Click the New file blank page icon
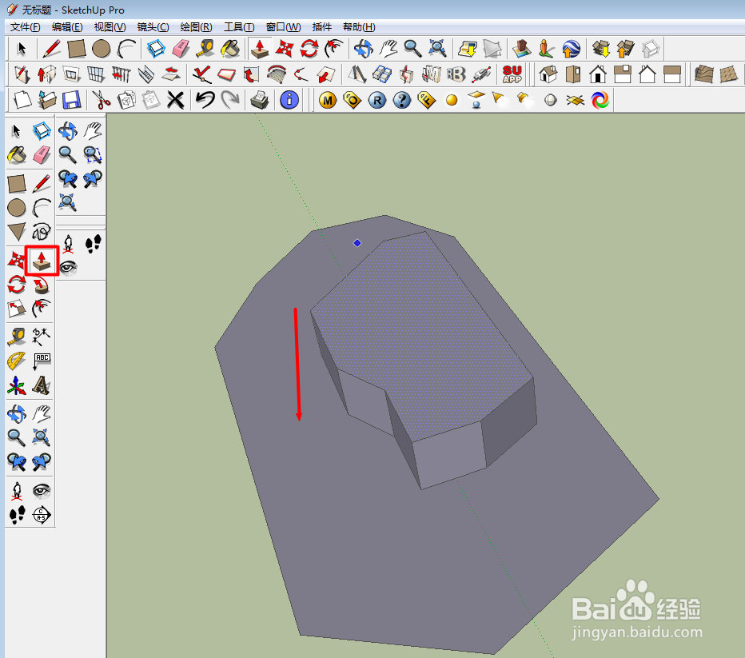The width and height of the screenshot is (745, 658). tap(22, 100)
